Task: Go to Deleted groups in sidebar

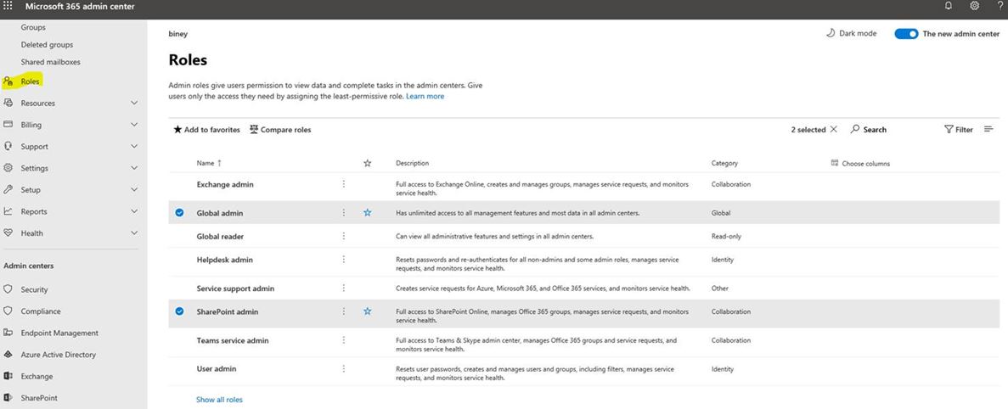Action: pos(47,45)
